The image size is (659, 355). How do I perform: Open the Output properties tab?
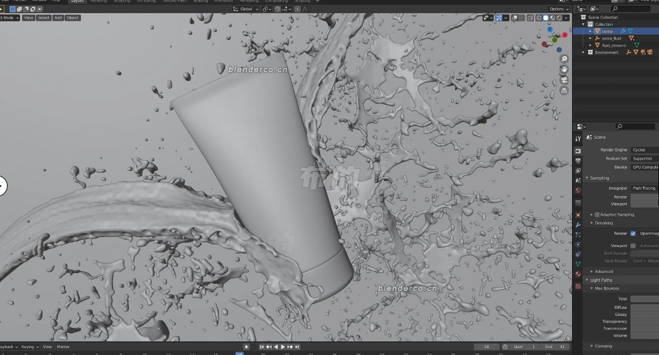(x=578, y=161)
